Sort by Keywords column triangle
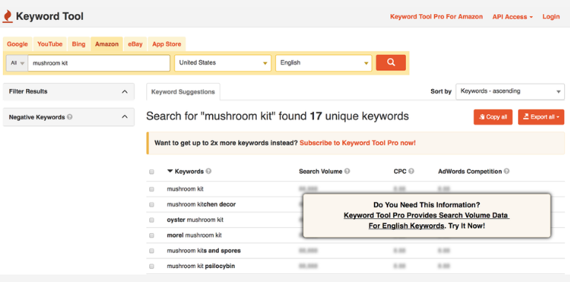The image size is (570, 282). 170,171
